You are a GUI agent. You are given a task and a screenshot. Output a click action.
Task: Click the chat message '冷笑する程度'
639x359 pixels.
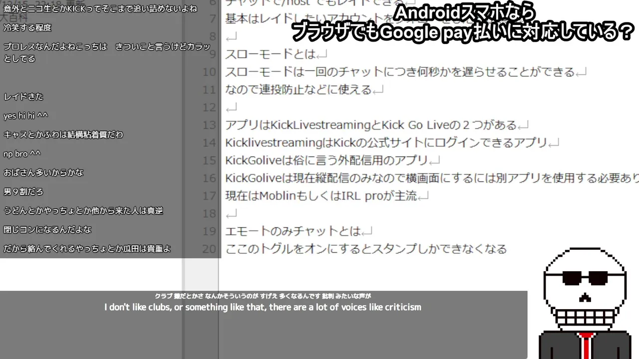click(x=27, y=28)
